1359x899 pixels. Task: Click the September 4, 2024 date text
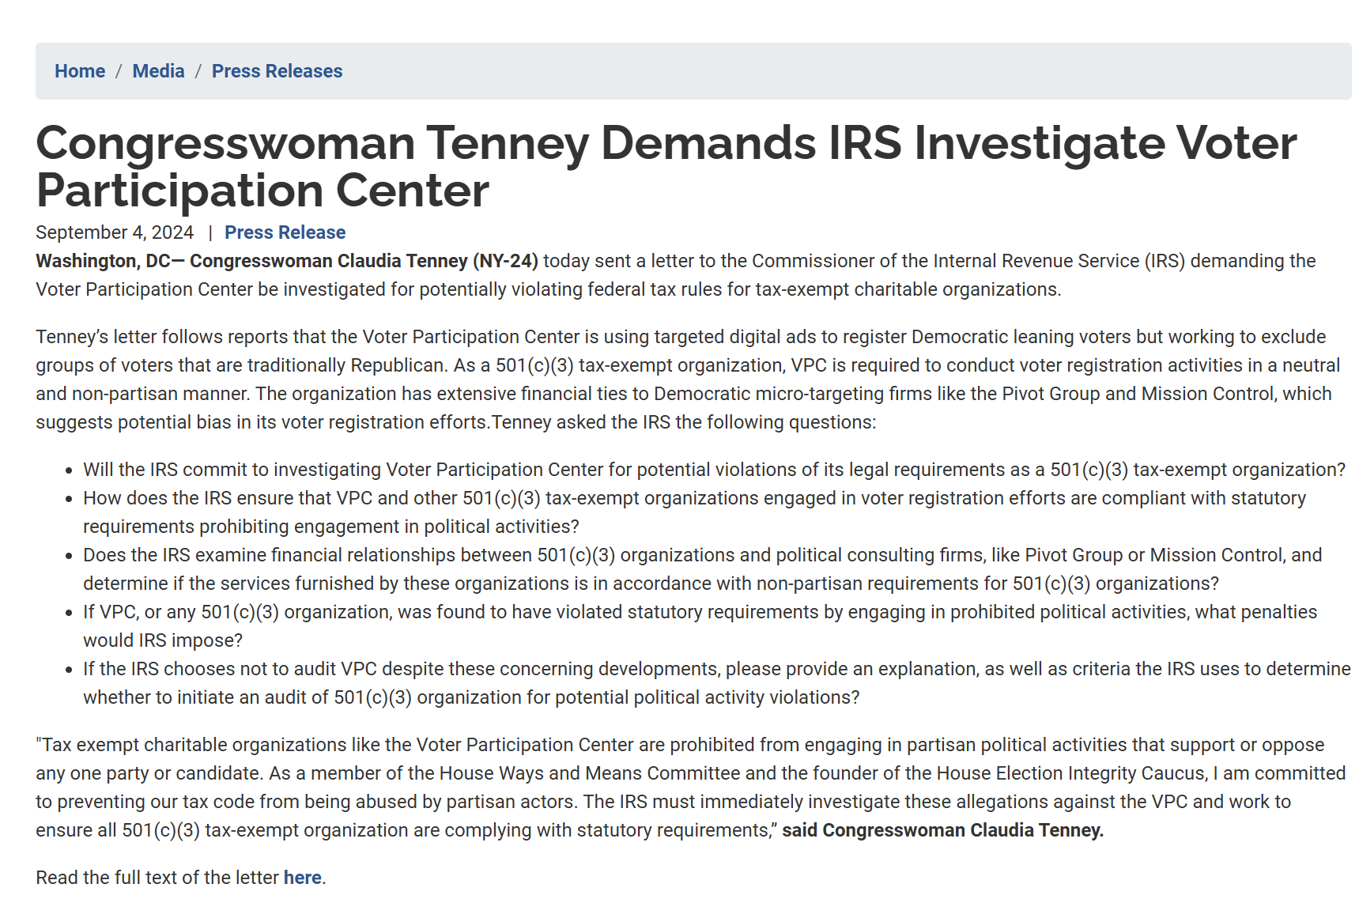click(114, 232)
